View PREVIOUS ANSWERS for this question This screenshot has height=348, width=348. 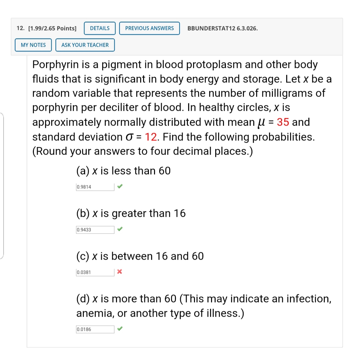[x=149, y=28]
